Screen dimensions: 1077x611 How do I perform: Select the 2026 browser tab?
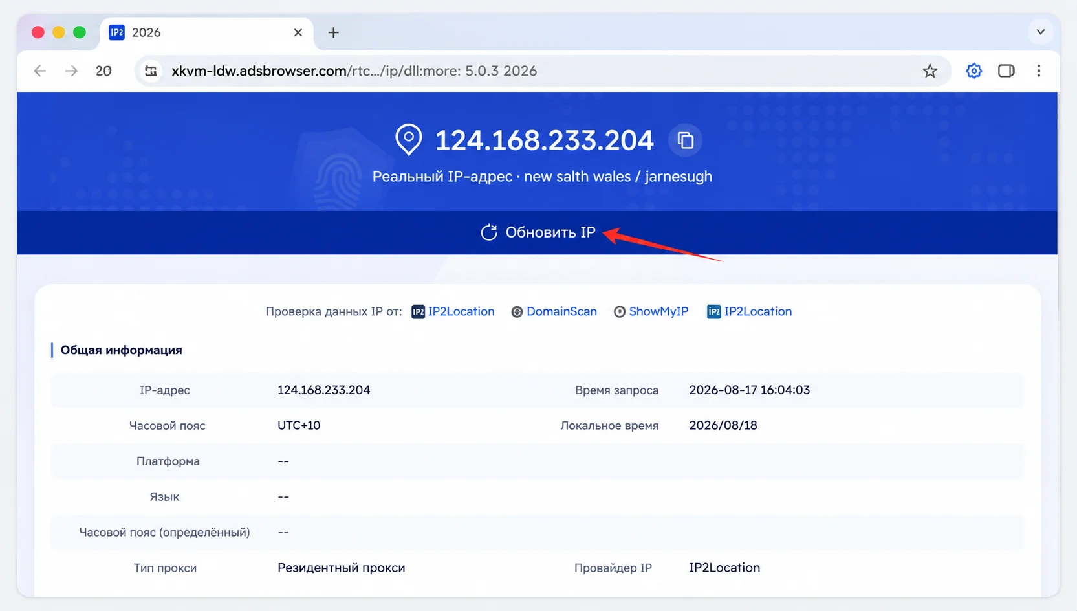pos(207,32)
